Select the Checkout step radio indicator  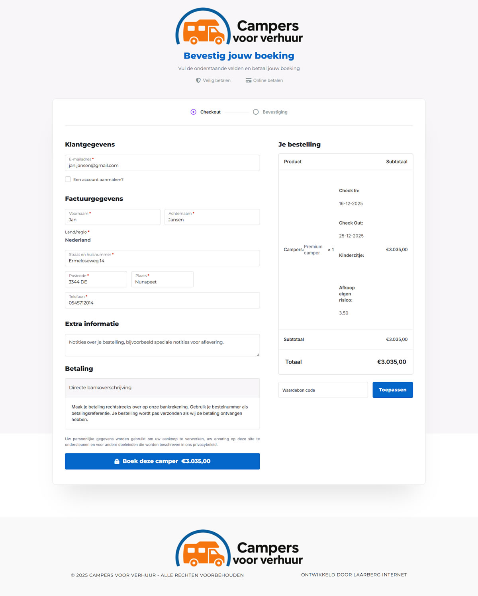coord(193,112)
